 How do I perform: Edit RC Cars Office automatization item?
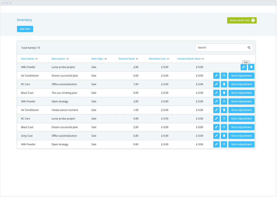[x=216, y=84]
